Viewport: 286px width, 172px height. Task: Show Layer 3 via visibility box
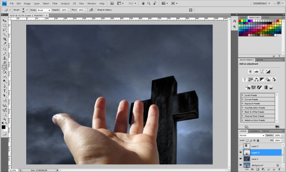coord(241,146)
